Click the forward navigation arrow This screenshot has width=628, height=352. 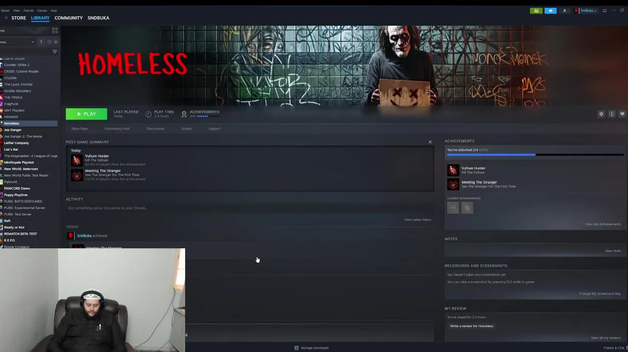tap(5, 18)
